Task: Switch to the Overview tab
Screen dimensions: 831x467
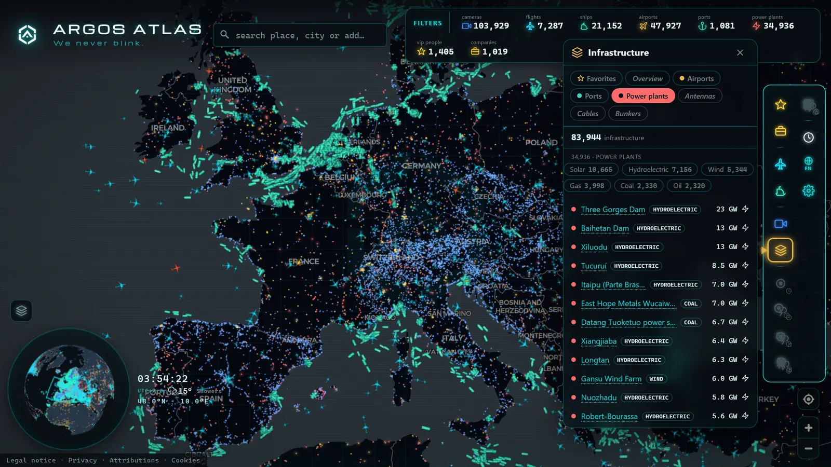Action: click(648, 78)
